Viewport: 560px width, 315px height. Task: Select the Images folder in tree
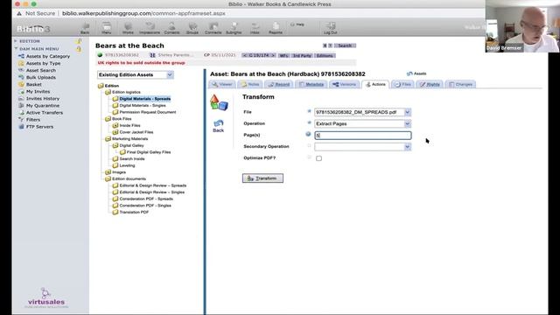(x=119, y=172)
